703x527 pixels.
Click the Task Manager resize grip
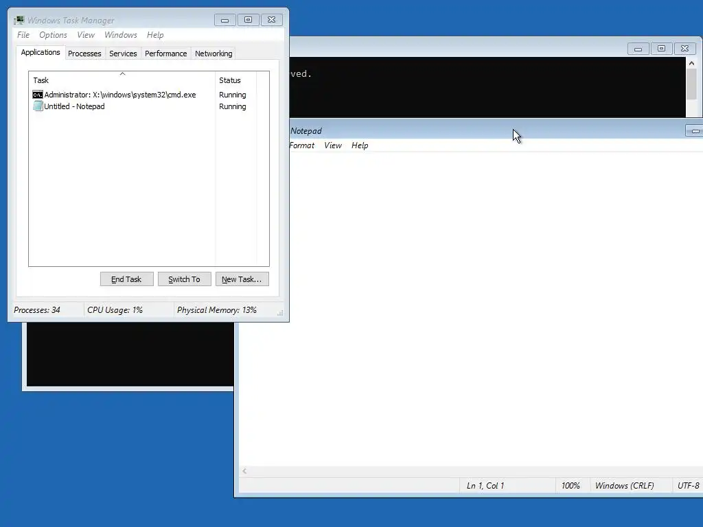pos(280,313)
